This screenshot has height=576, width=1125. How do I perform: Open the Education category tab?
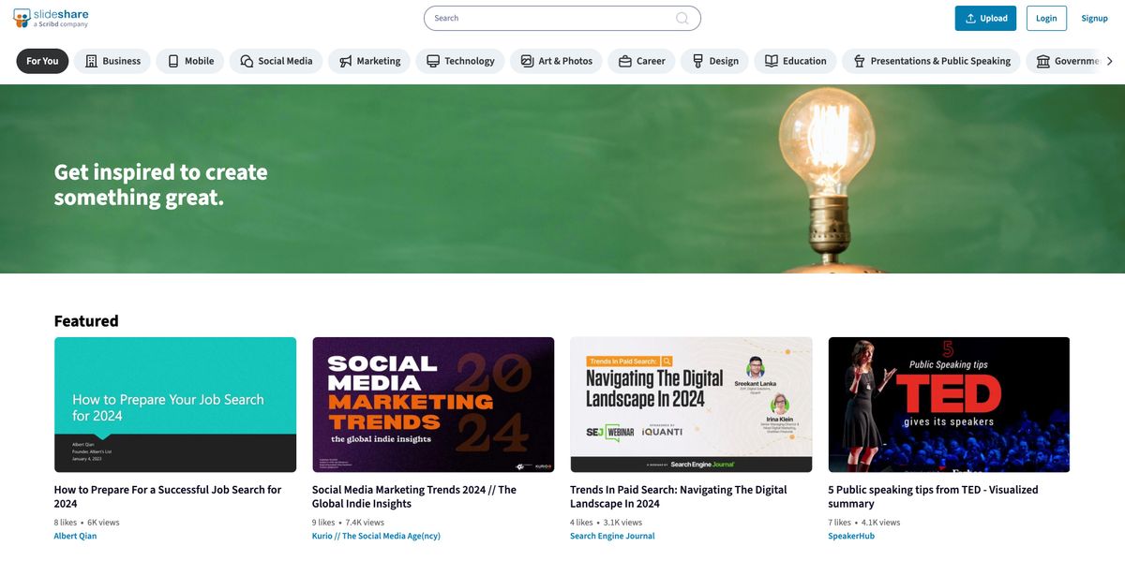[x=795, y=61]
